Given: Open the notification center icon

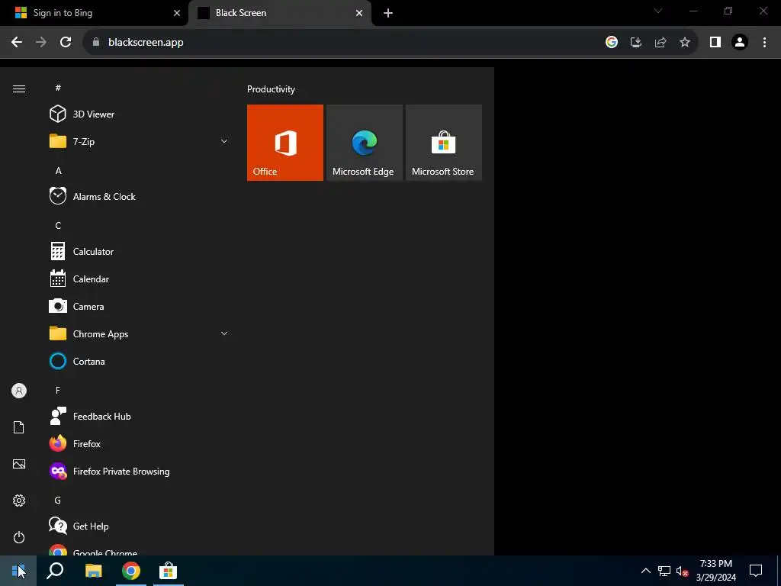Looking at the screenshot, I should point(756,571).
